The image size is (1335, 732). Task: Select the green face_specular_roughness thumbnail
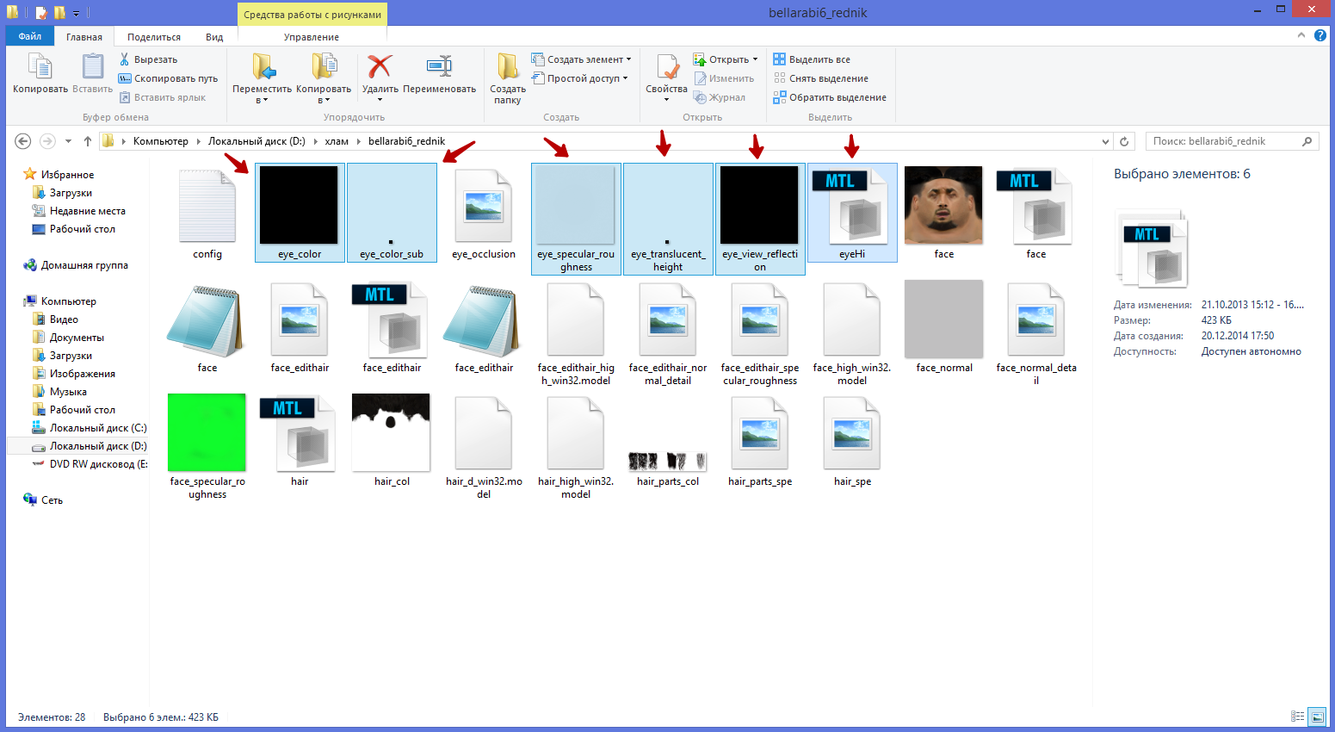click(x=207, y=433)
